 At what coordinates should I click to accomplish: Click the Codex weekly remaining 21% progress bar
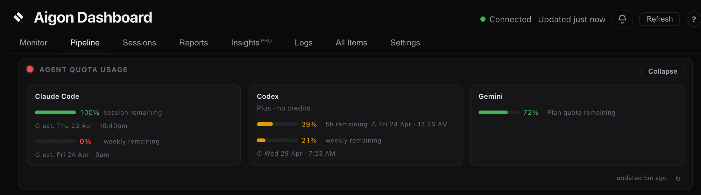[277, 140]
